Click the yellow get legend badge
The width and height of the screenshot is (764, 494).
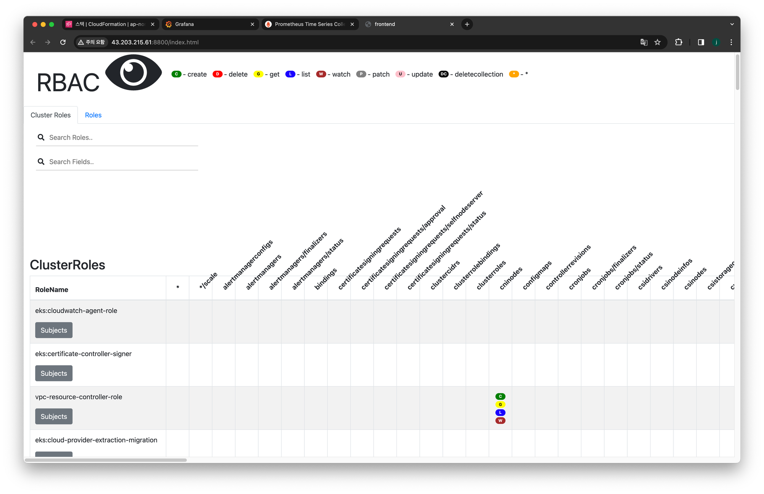[x=258, y=74]
